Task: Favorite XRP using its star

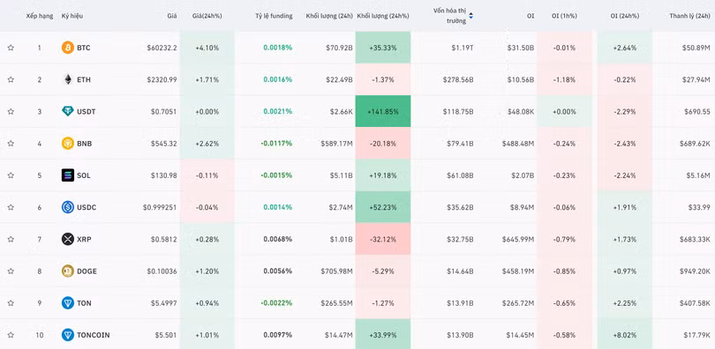Action: [x=11, y=239]
